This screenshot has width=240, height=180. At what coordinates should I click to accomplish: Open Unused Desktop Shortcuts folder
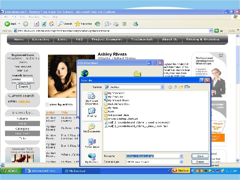(121, 119)
